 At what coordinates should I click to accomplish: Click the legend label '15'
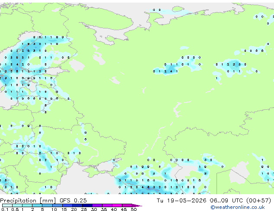tap(64, 209)
